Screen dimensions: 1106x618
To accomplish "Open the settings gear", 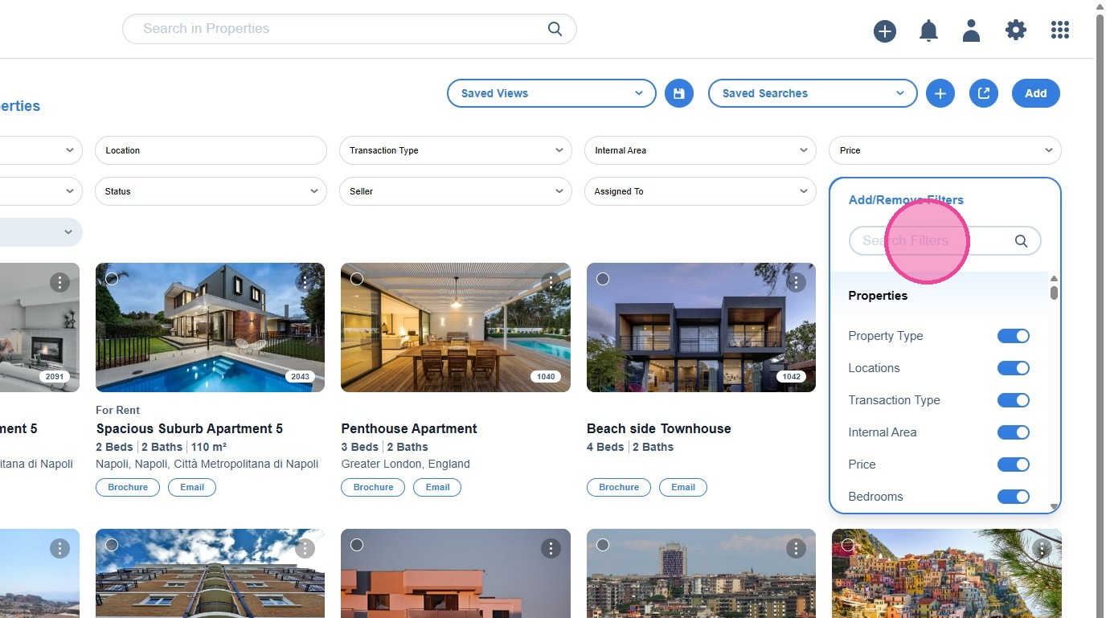I will pyautogui.click(x=1016, y=31).
